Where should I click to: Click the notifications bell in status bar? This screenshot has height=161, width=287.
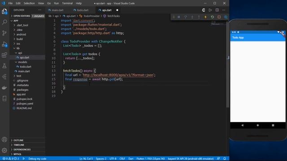coord(225,159)
